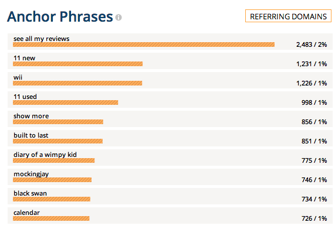Click the 'built to last' phrase
335x236 pixels.
tap(31, 135)
